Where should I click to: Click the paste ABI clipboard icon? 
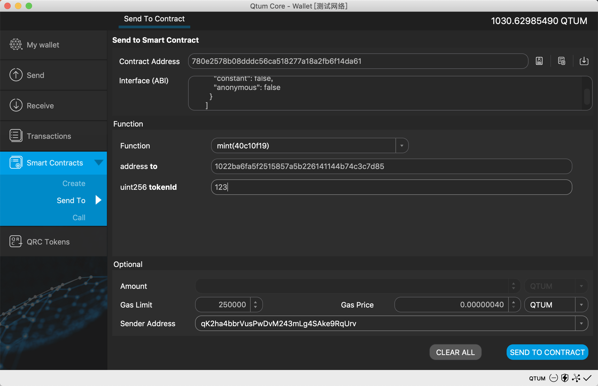[561, 61]
